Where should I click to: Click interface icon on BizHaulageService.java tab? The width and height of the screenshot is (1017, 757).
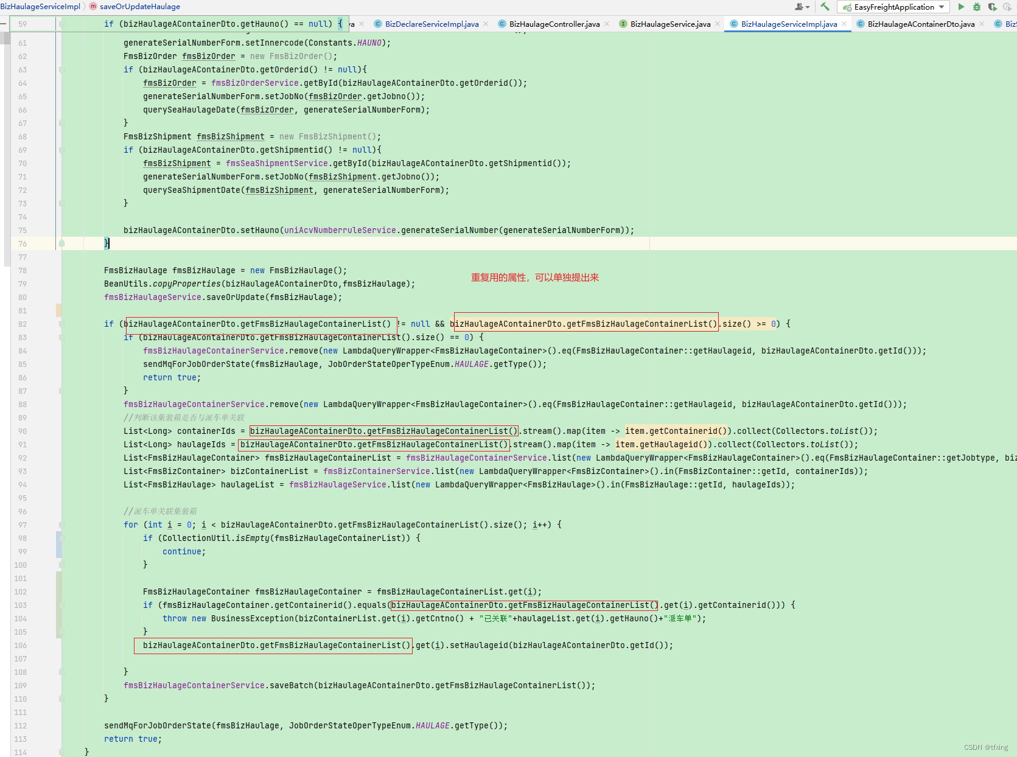[x=623, y=24]
